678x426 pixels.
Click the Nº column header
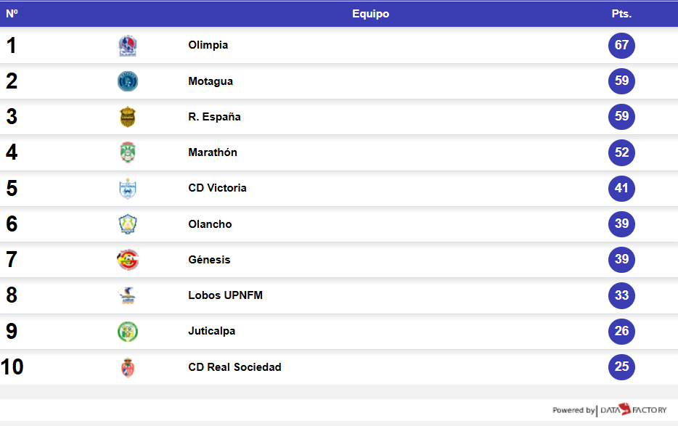click(x=12, y=14)
